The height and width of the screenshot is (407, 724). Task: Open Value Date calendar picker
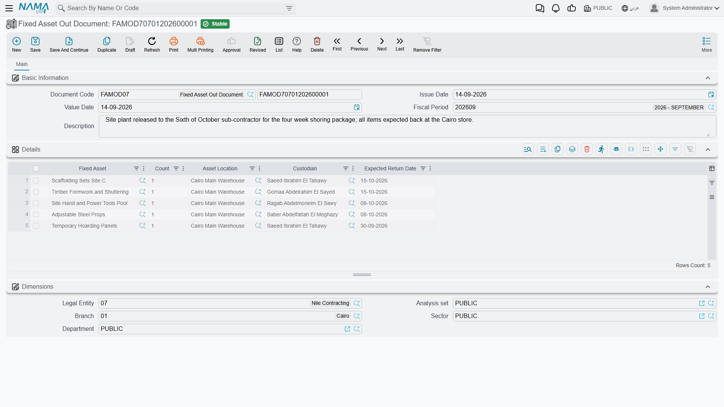[x=357, y=107]
